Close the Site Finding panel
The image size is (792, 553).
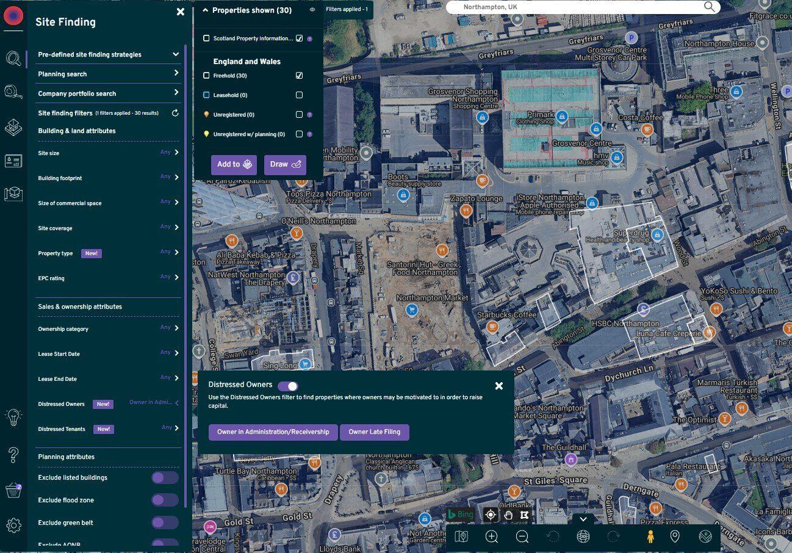pyautogui.click(x=181, y=12)
